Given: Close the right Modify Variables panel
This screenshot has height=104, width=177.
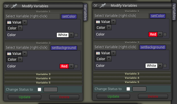Looking at the screenshot, I should coord(96,6).
